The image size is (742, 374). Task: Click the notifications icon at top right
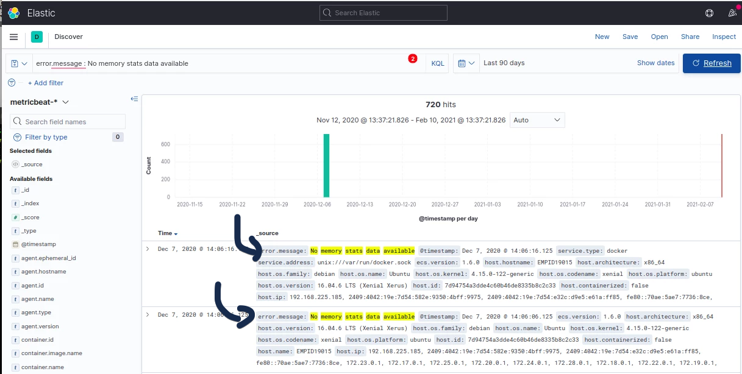point(731,13)
